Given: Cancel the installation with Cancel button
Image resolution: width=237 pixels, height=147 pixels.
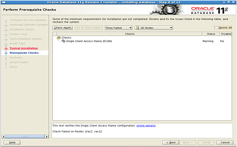Looking at the screenshot, I should [225, 143].
